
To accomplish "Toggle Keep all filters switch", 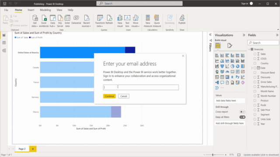I will tap(242, 117).
